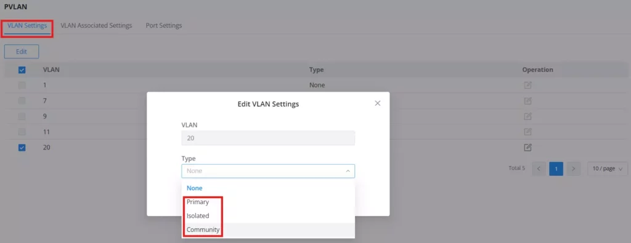
Task: Toggle the select-all checkbox in header
Action: [22, 70]
